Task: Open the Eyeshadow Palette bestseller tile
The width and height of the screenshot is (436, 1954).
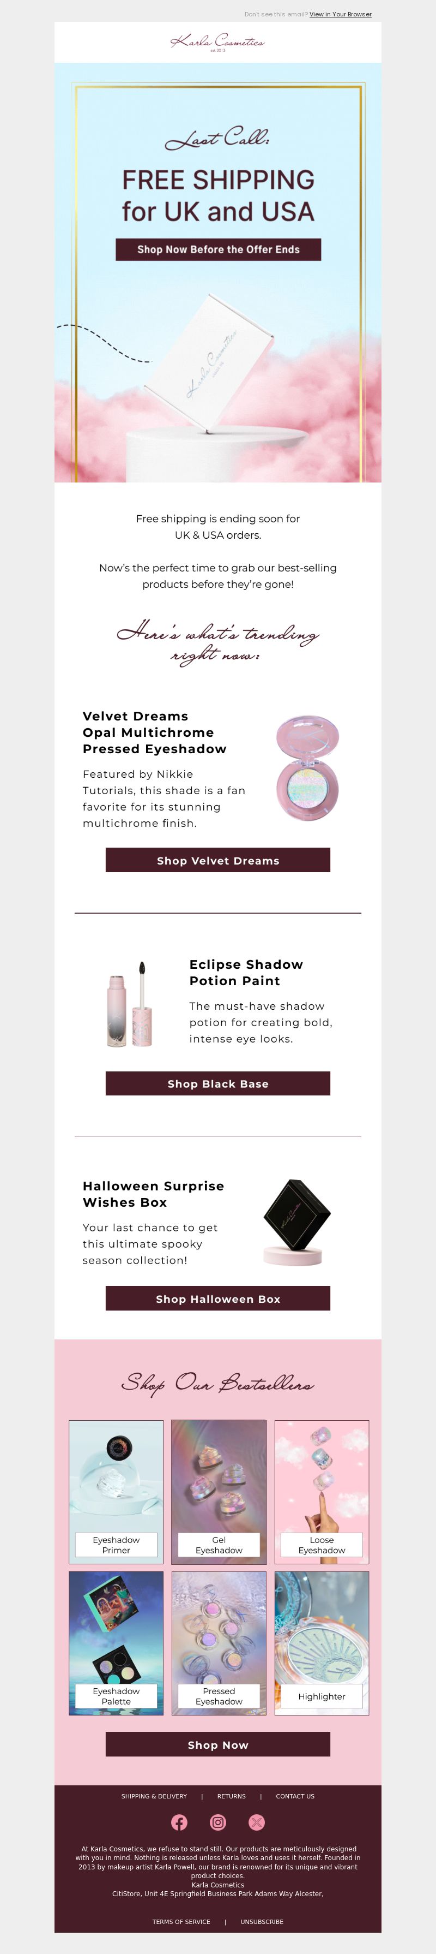Action: [116, 1643]
